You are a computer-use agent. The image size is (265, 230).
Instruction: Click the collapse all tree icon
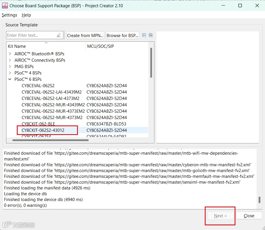(x=144, y=35)
